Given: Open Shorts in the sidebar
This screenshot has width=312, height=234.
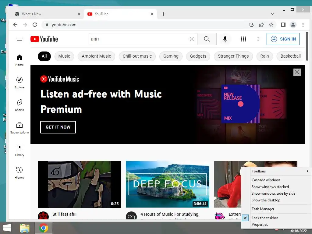Looking at the screenshot, I should [19, 105].
